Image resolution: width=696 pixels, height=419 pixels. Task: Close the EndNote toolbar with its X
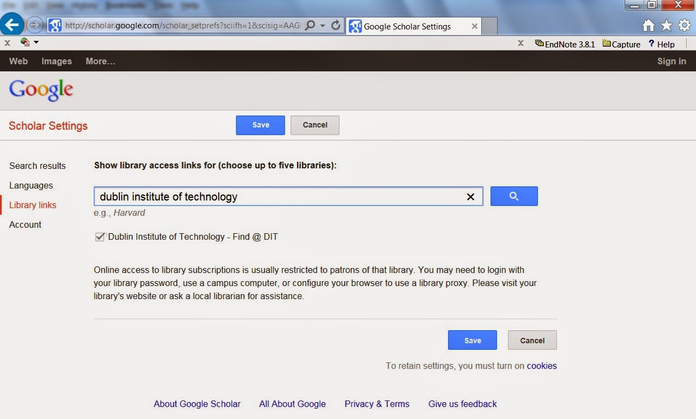pyautogui.click(x=521, y=43)
